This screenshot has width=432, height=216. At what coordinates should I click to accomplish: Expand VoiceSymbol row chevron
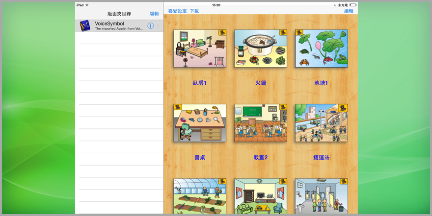coord(158,26)
